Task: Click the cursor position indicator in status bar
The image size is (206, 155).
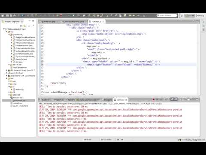Action: pyautogui.click(x=120, y=139)
